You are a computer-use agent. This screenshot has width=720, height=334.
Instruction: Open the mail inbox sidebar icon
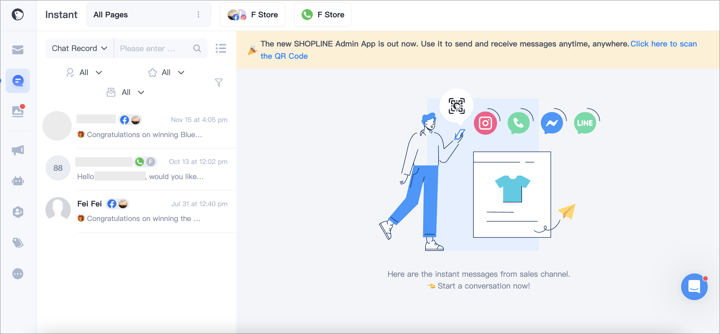pos(18,50)
